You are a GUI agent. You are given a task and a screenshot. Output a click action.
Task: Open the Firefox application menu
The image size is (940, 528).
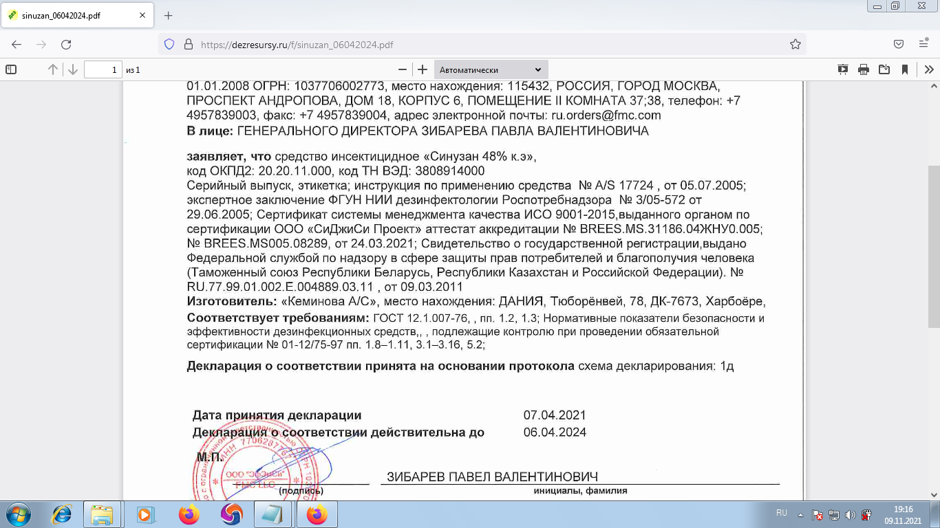pyautogui.click(x=924, y=44)
